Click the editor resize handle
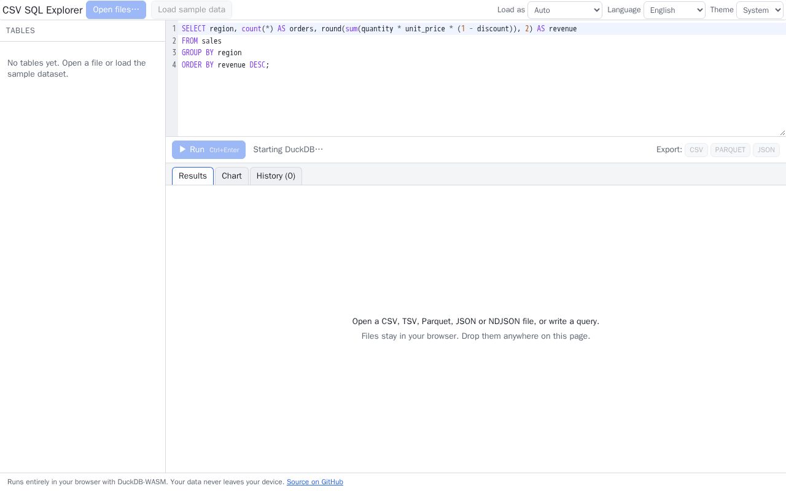 pos(782,132)
